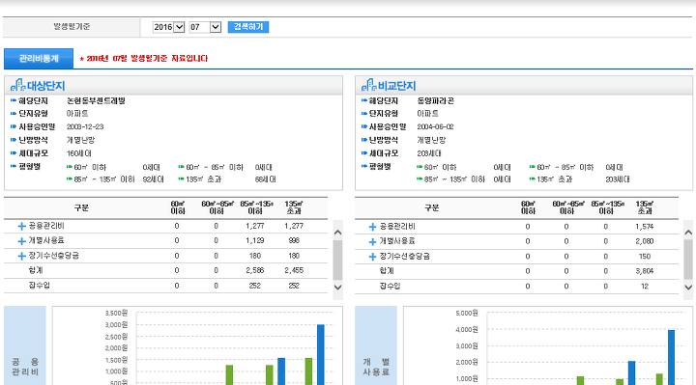
Task: Expand 장기수선충당금 row in 대상단지 table
Action: [21, 256]
